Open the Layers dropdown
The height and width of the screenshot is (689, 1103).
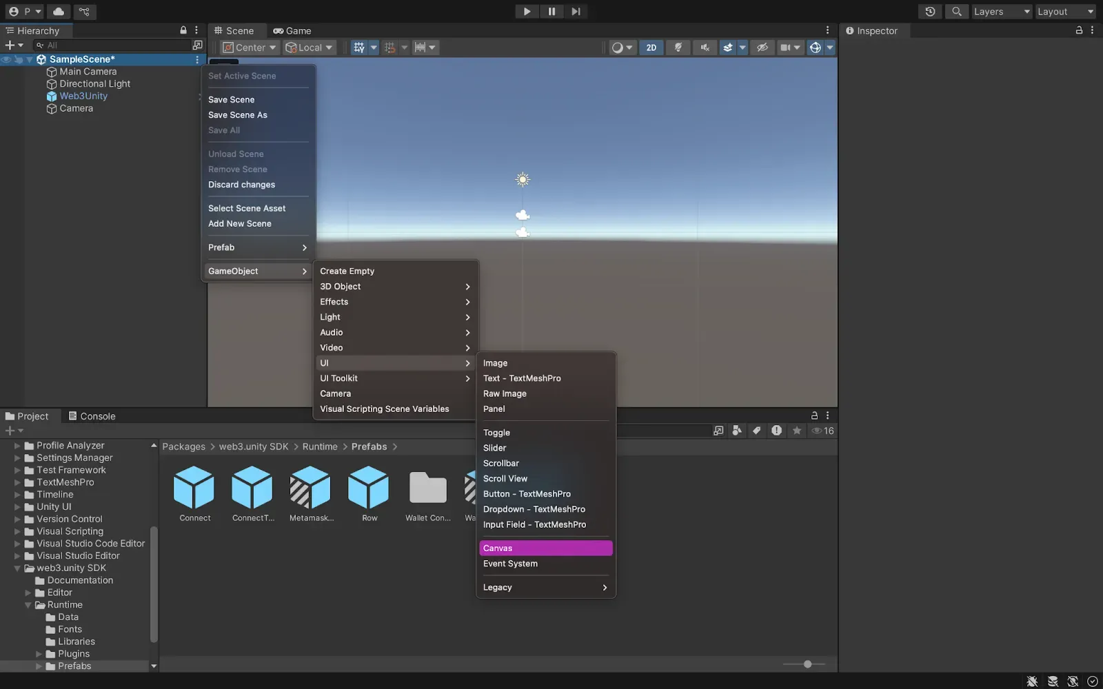[x=1001, y=12]
